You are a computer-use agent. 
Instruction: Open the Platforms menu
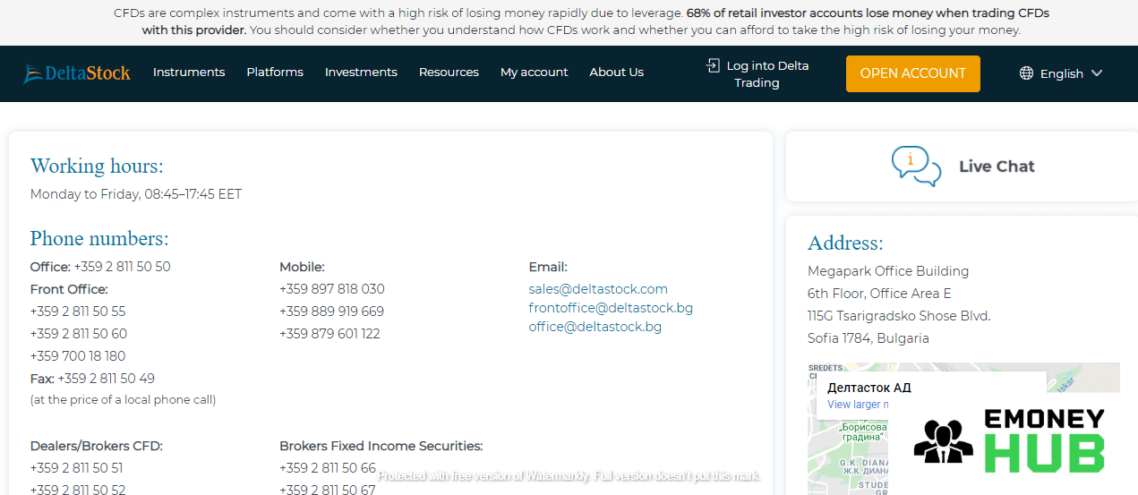(275, 73)
